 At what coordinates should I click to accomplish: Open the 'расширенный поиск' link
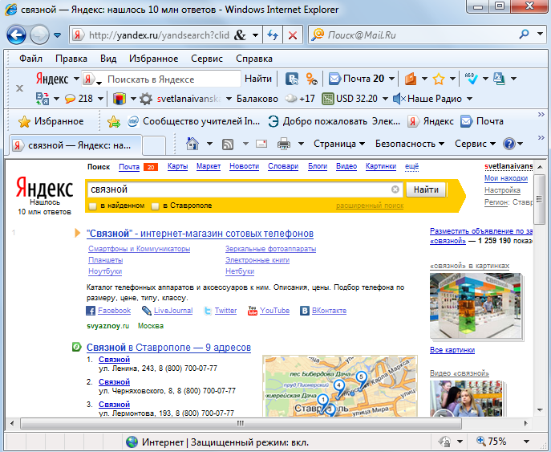370,206
